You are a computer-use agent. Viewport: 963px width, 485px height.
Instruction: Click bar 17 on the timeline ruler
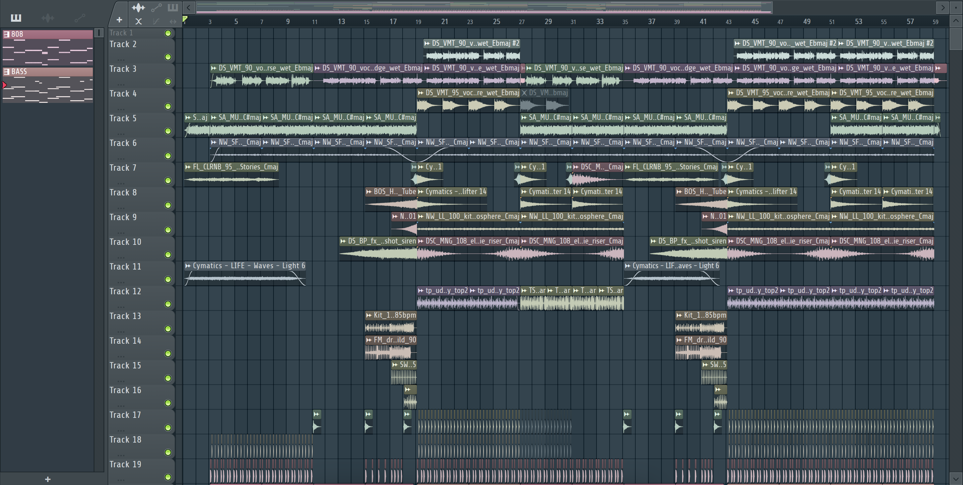click(x=393, y=21)
